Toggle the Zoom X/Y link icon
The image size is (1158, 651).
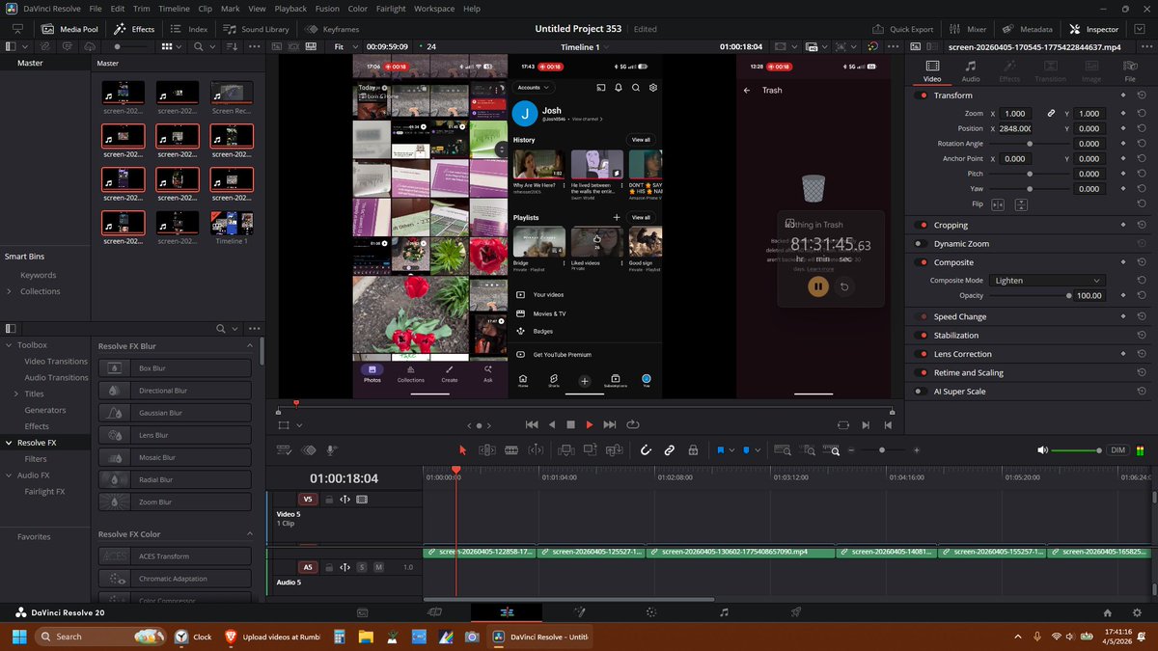coord(1051,114)
